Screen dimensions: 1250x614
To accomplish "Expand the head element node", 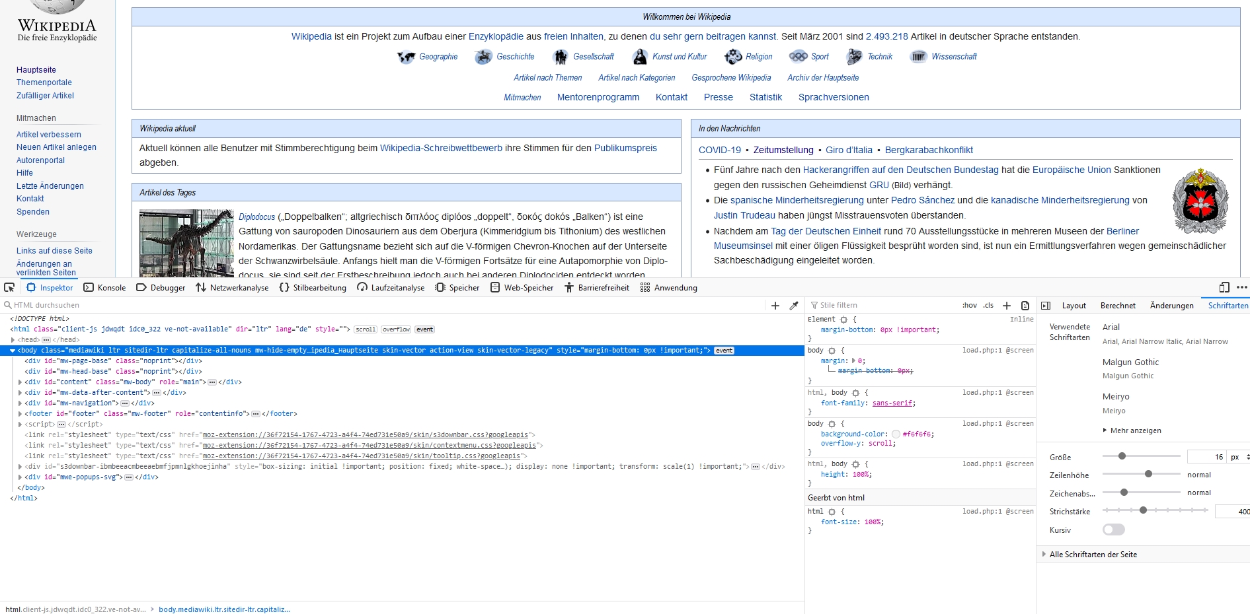I will [13, 340].
